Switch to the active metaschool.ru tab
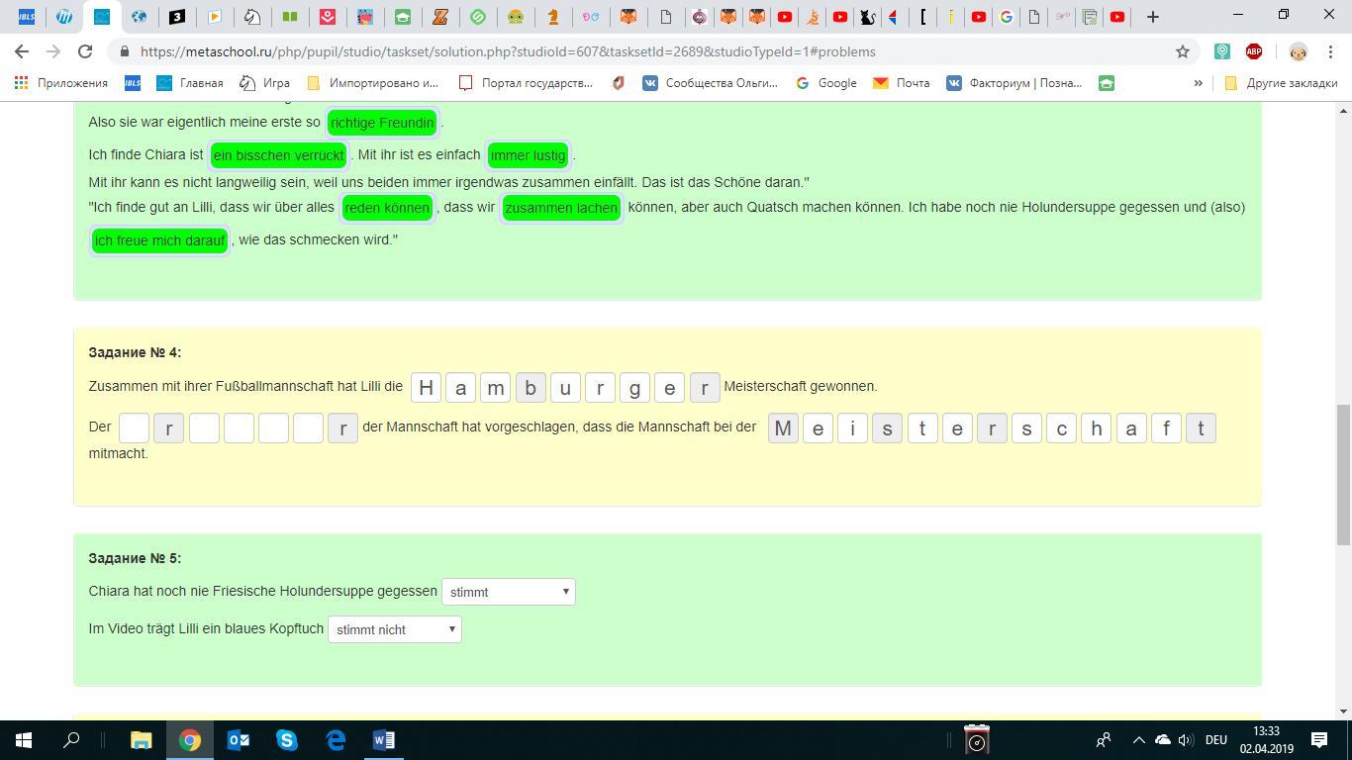This screenshot has width=1352, height=760. tap(102, 17)
